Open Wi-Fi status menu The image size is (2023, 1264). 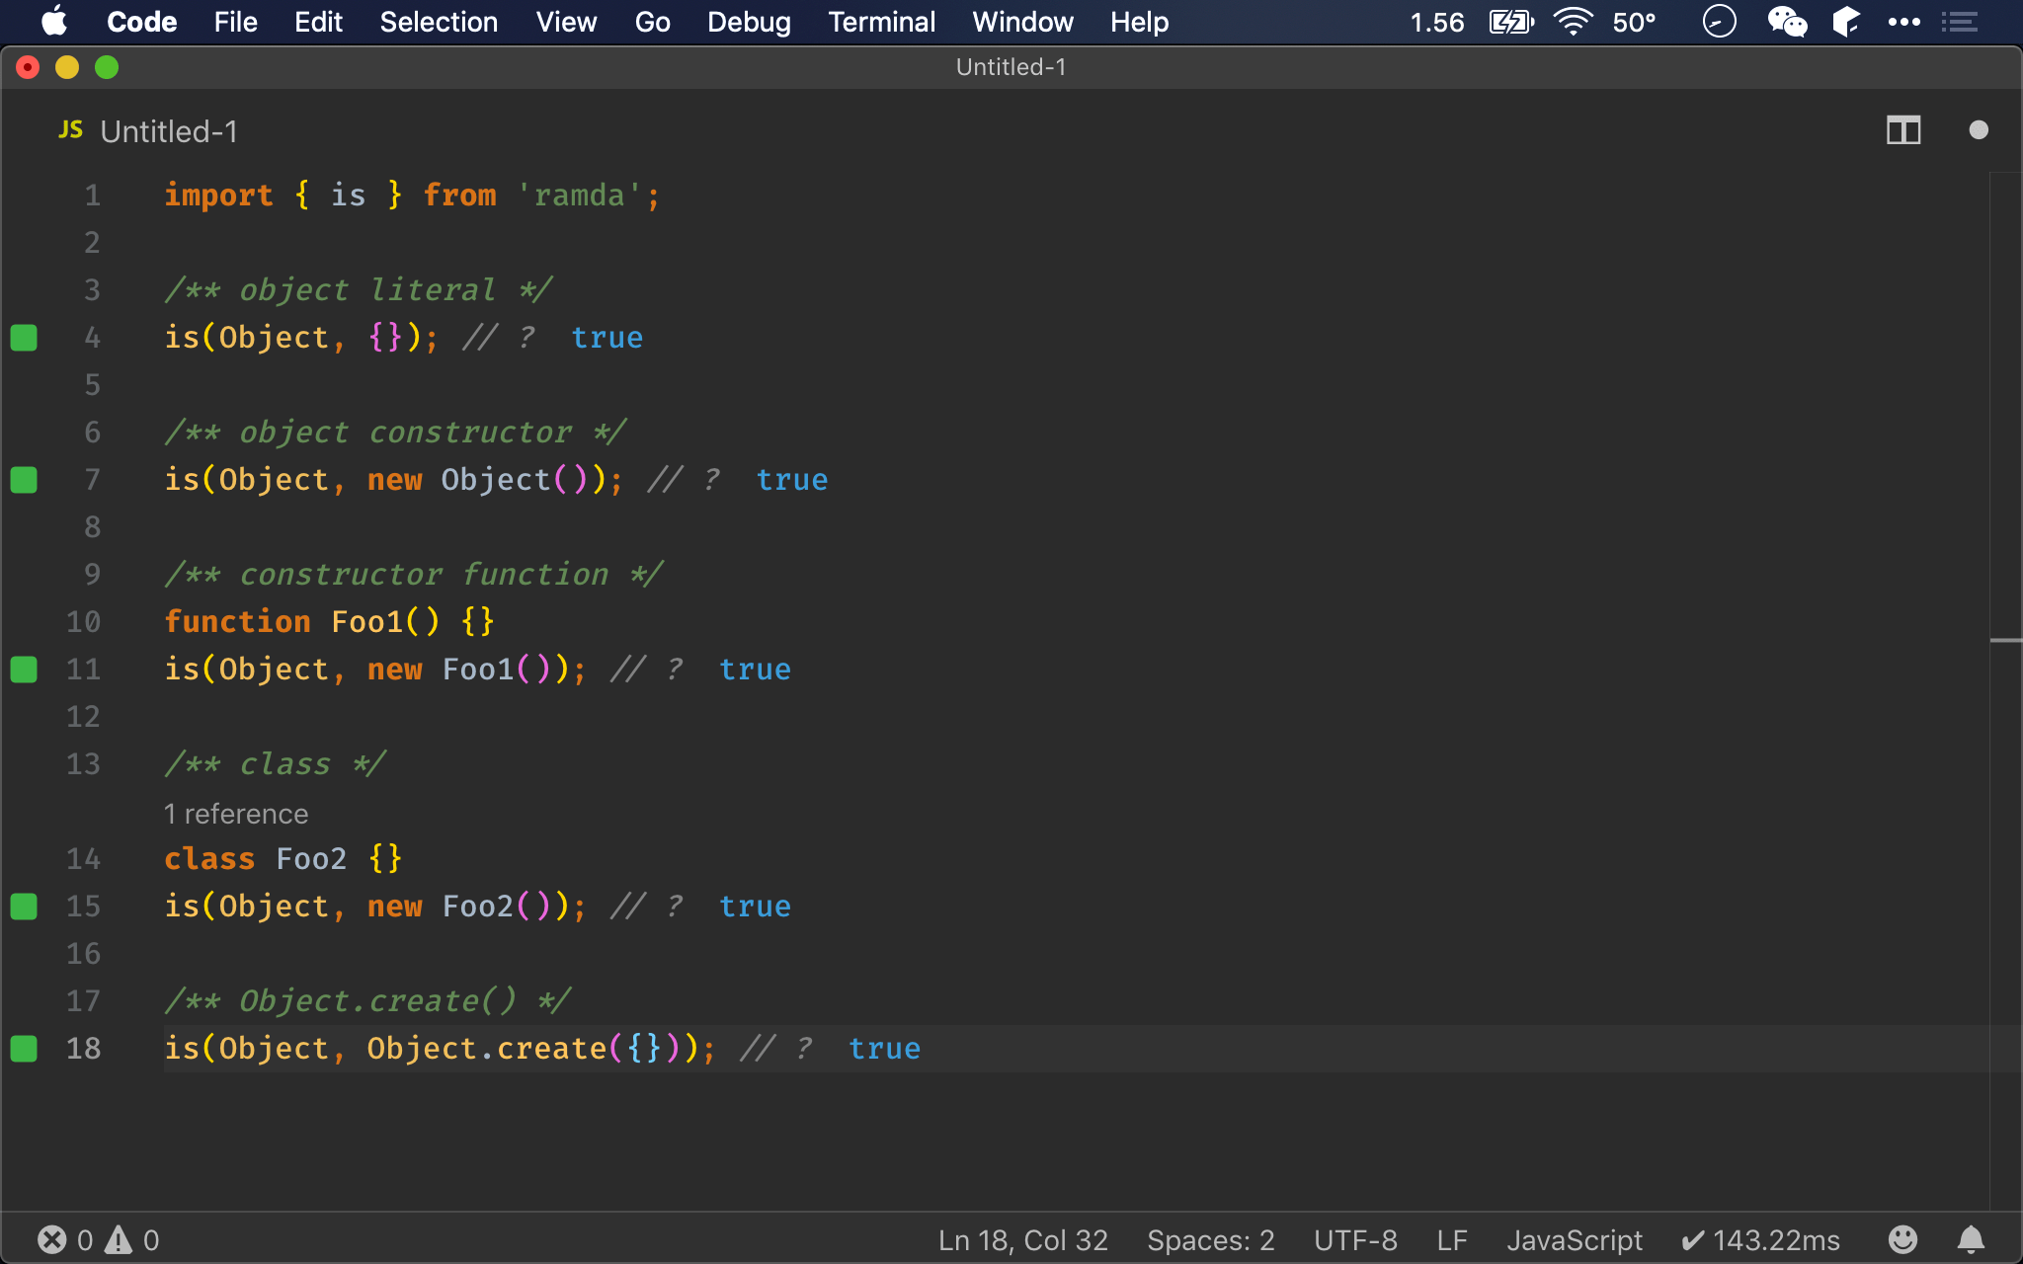click(x=1573, y=22)
